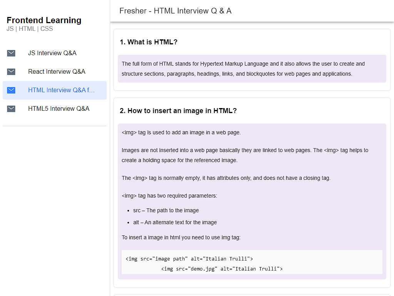Click the bullet 'src – The path to the image'
The height and width of the screenshot is (296, 394).
click(166, 210)
